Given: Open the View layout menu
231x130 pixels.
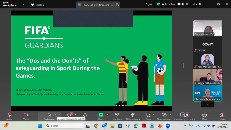Looking at the screenshot, I should point(197,4).
